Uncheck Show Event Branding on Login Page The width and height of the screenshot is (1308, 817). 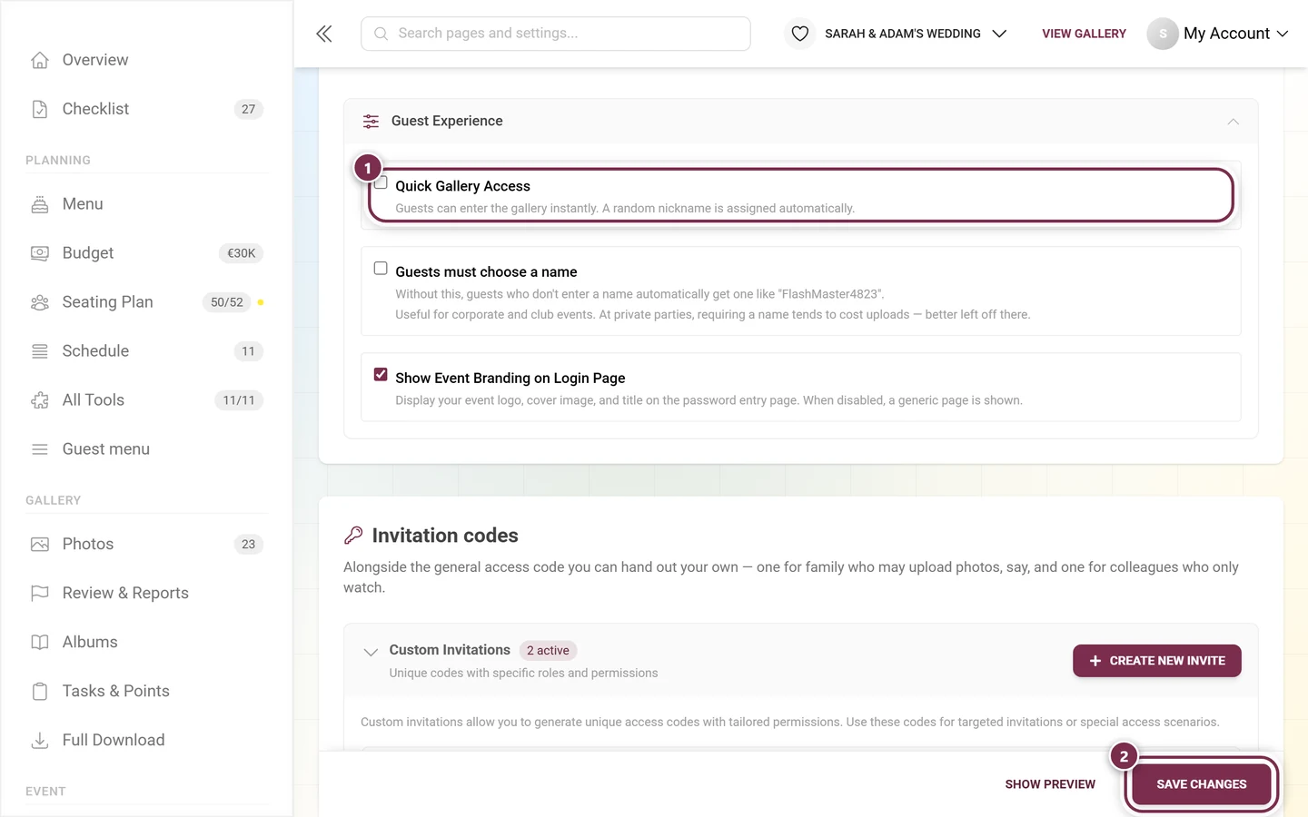(x=381, y=375)
